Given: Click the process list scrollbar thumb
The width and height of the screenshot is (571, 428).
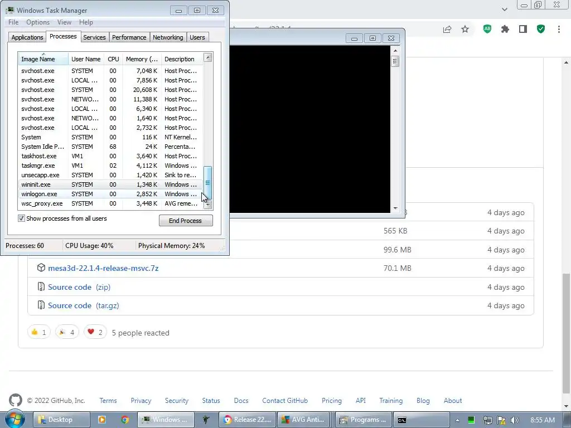Looking at the screenshot, I should (x=207, y=182).
